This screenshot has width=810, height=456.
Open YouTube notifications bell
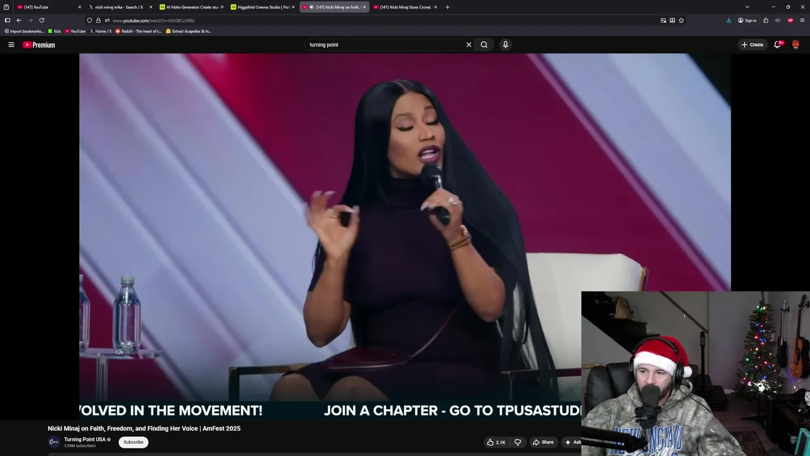(777, 45)
